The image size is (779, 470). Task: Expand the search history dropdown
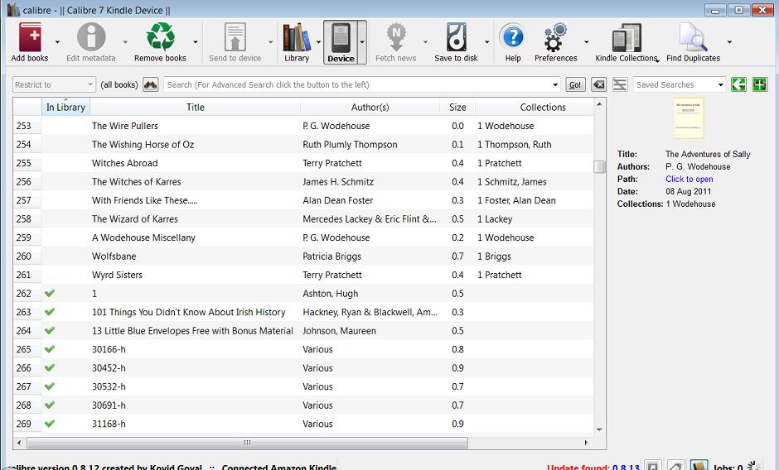coord(555,85)
